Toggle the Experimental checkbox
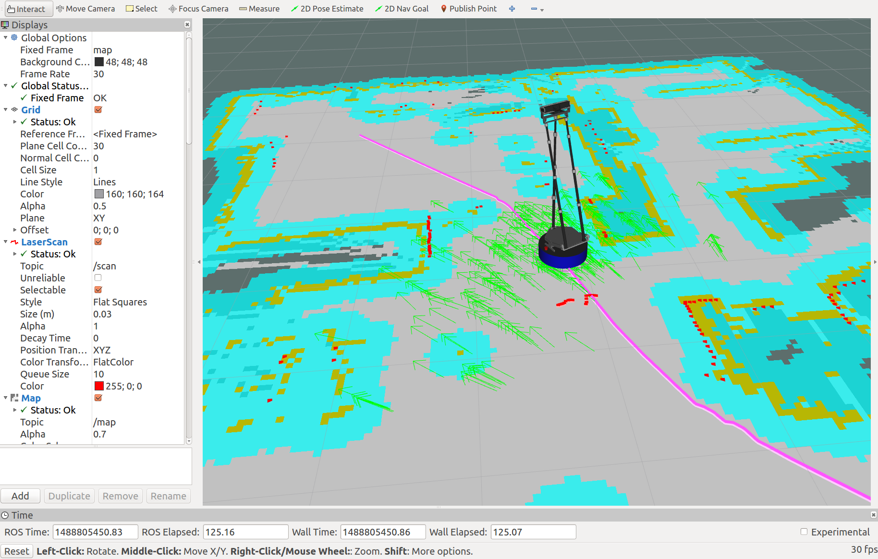This screenshot has width=878, height=559. [x=804, y=532]
